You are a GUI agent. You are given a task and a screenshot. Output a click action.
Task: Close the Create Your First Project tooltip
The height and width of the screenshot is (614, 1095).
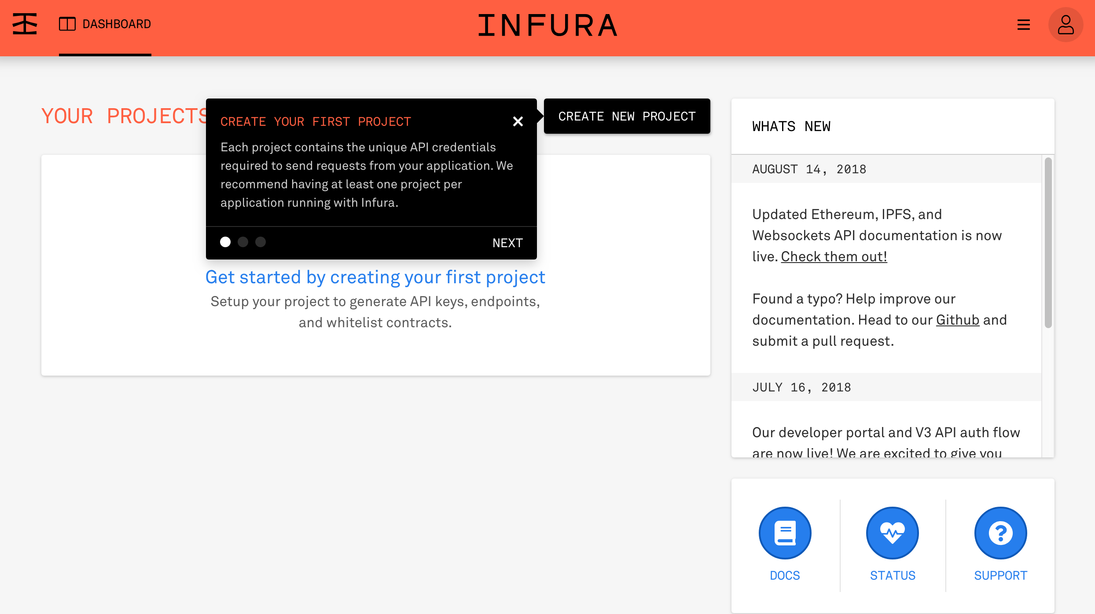(x=518, y=121)
